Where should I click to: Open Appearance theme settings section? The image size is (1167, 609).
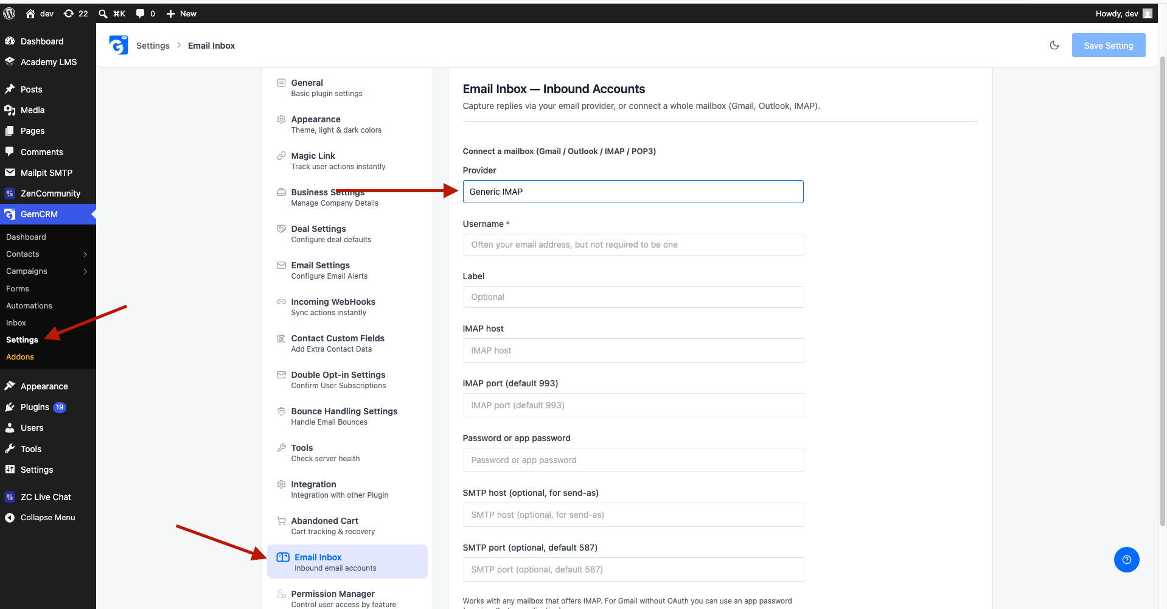coord(347,125)
